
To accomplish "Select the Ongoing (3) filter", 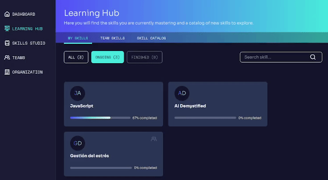I will (107, 57).
